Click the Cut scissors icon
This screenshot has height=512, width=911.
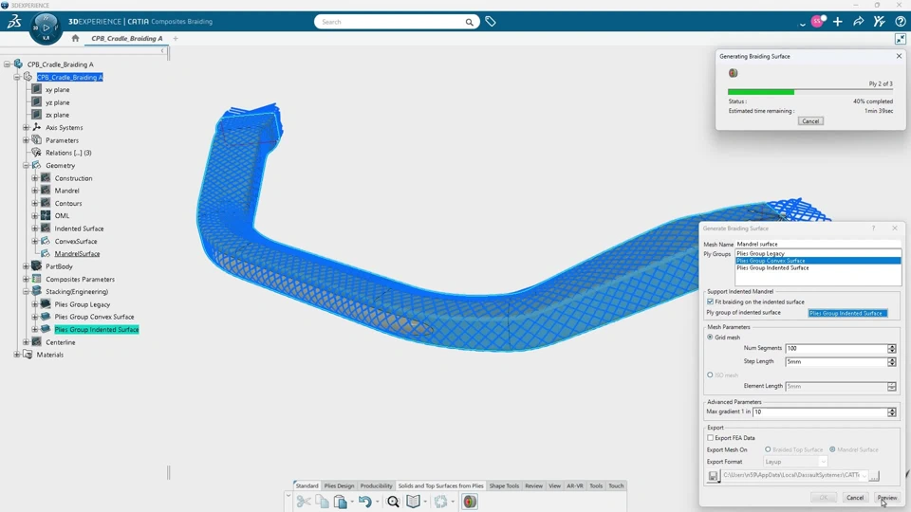pos(304,502)
